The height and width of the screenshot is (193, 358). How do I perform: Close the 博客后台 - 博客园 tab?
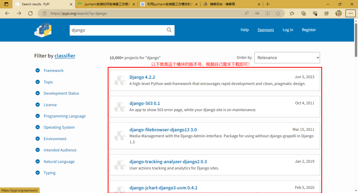point(259,4)
